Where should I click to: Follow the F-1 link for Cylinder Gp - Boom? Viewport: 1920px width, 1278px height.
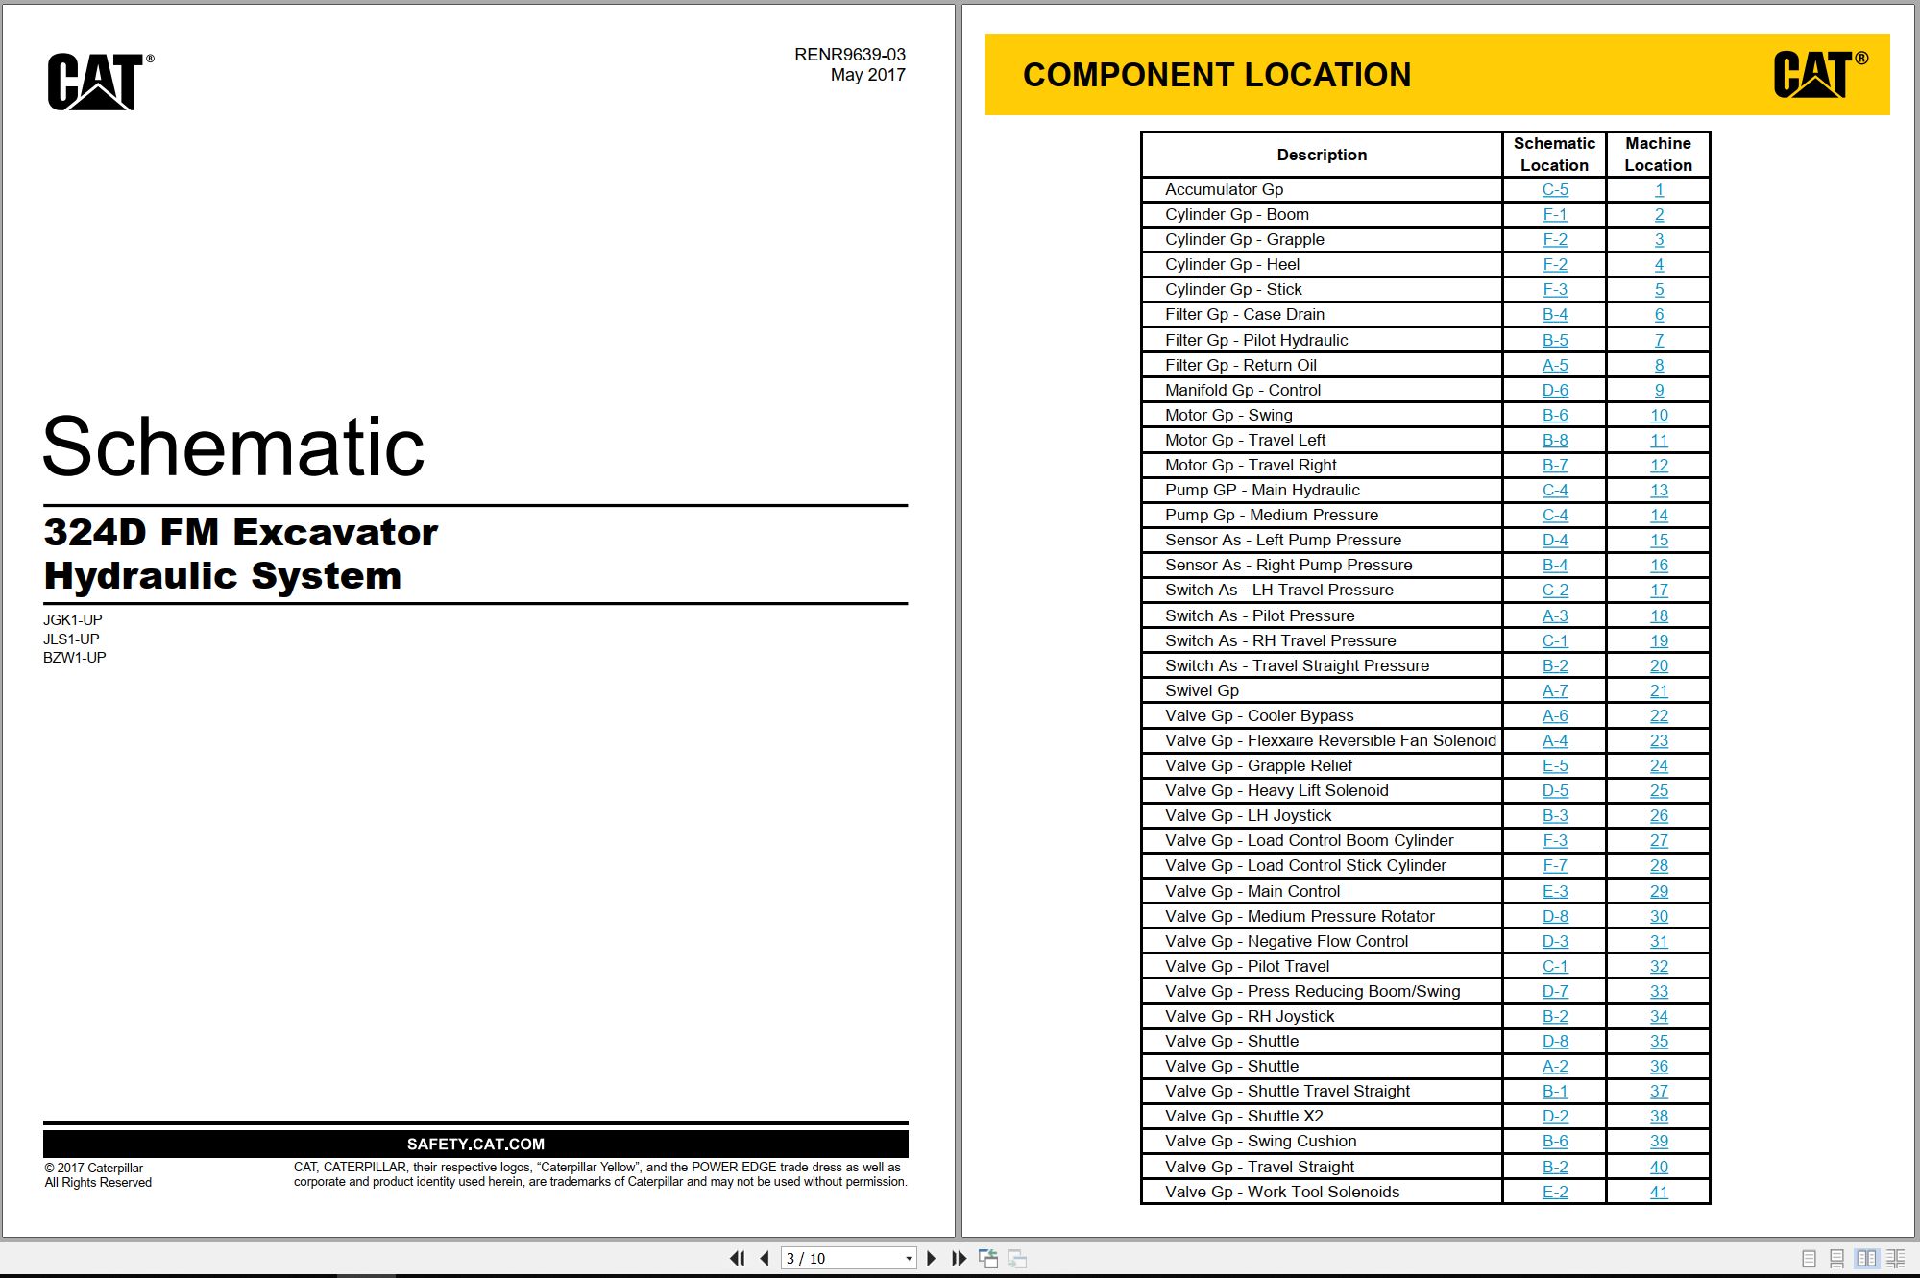click(x=1555, y=215)
